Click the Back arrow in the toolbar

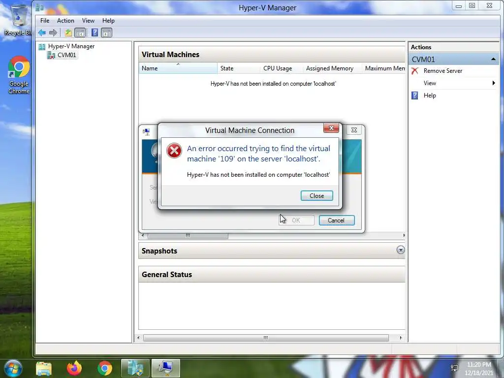pos(42,32)
